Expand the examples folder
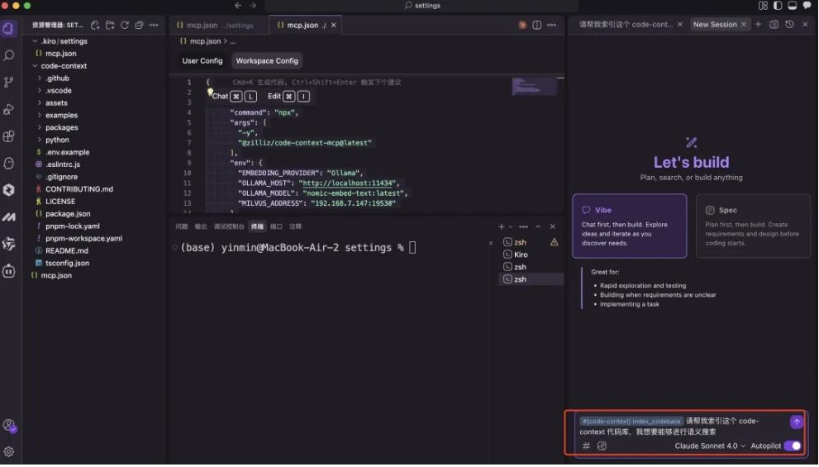The width and height of the screenshot is (819, 467). point(57,116)
